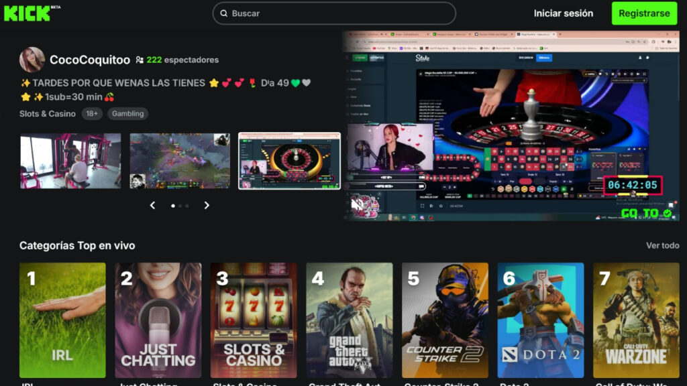Open the CocoCoquitoo channel name
The height and width of the screenshot is (386, 687).
90,60
